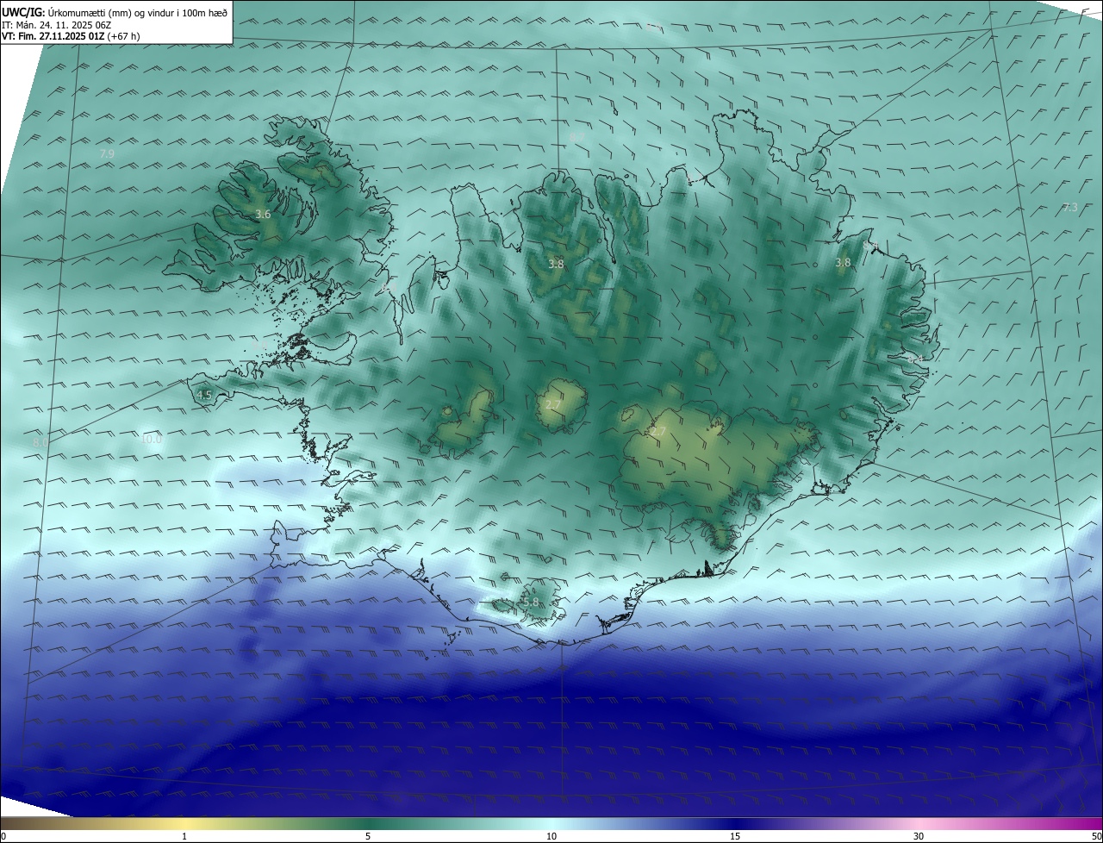This screenshot has width=1103, height=843.
Task: Click the 2.7 label on Vatnajökull, the largest glacier
Action: click(x=658, y=432)
